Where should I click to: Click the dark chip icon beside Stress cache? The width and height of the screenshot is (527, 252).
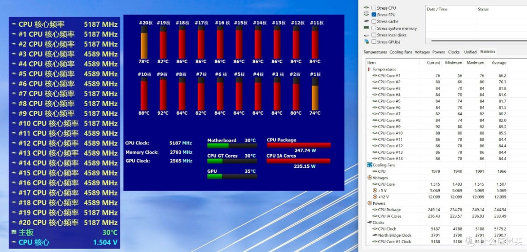pyautogui.click(x=366, y=21)
